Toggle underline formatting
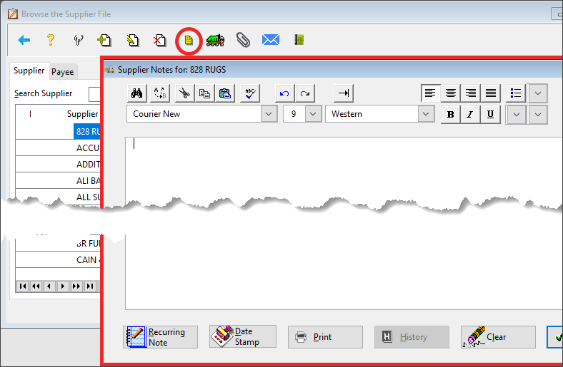The image size is (563, 367). 490,115
